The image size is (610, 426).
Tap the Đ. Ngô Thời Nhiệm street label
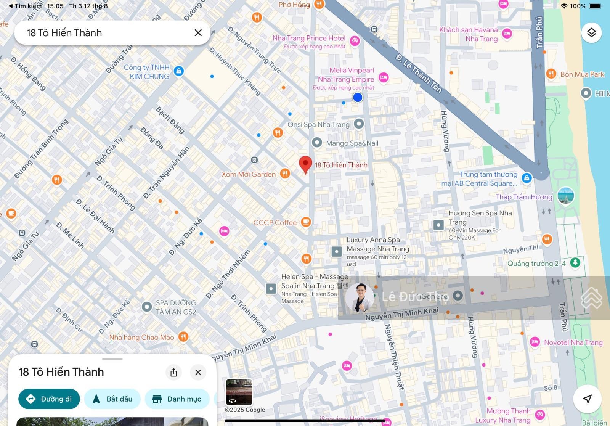pos(228,274)
